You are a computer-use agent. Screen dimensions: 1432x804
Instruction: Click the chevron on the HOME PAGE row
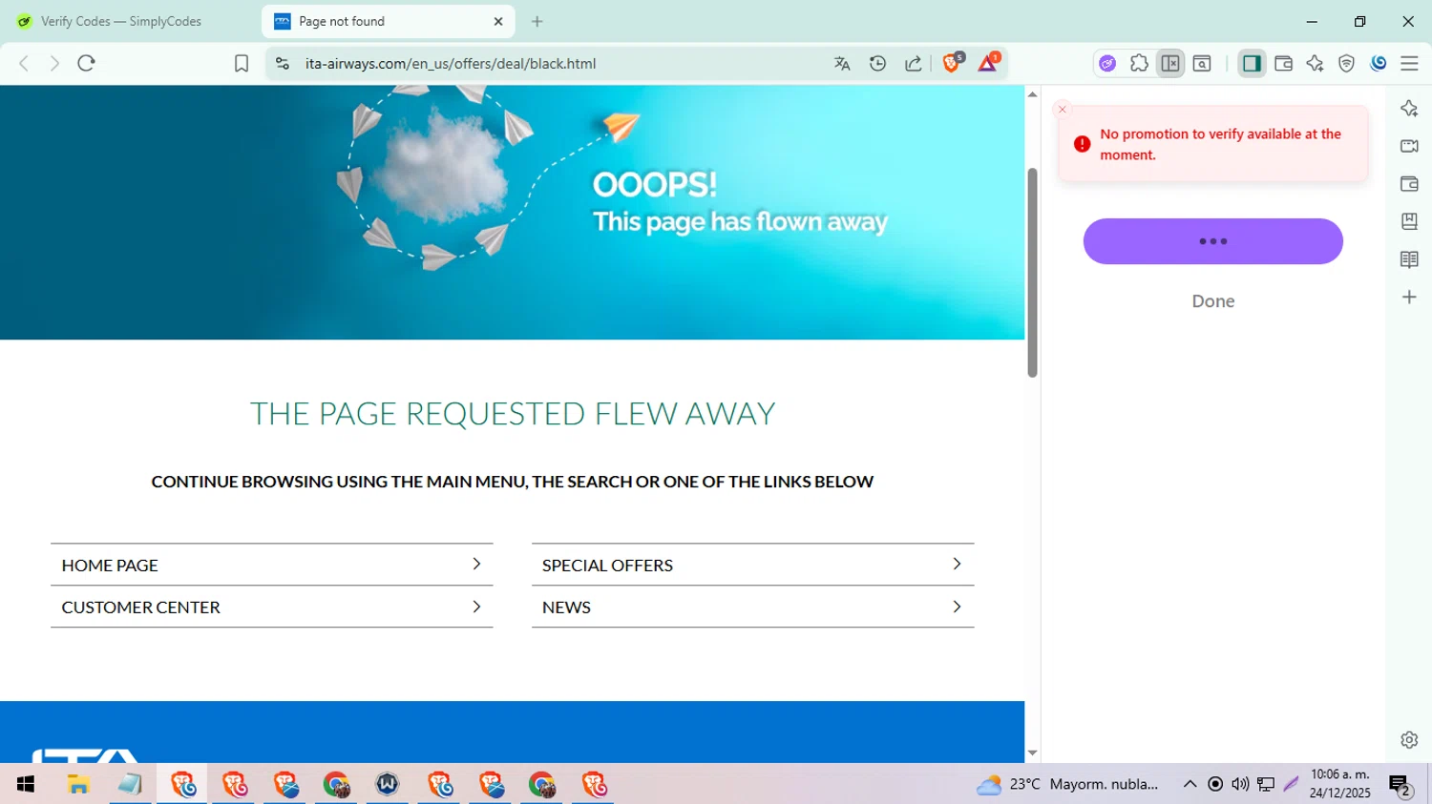coord(476,565)
